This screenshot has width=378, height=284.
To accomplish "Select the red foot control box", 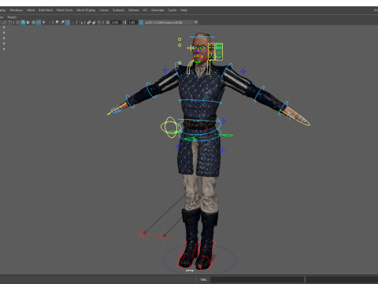I will [197, 255].
